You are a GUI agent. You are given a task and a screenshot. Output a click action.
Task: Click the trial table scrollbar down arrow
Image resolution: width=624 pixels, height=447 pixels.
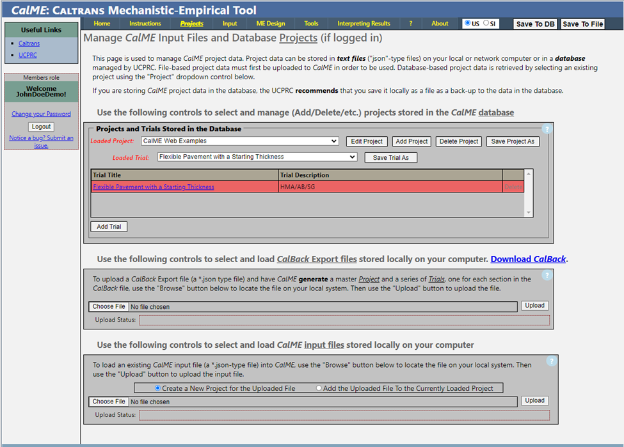coord(529,213)
